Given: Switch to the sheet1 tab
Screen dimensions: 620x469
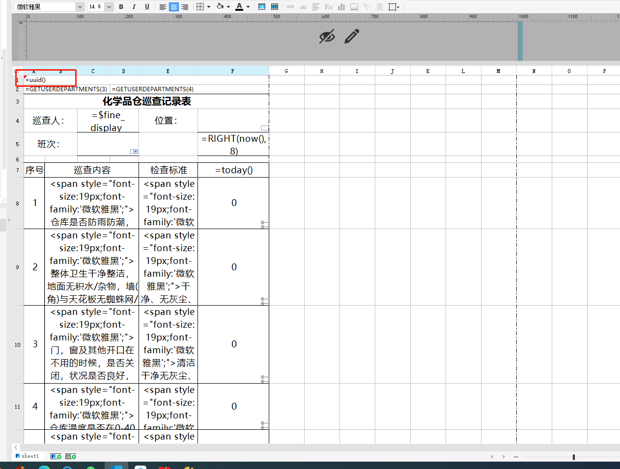Looking at the screenshot, I should (x=29, y=456).
